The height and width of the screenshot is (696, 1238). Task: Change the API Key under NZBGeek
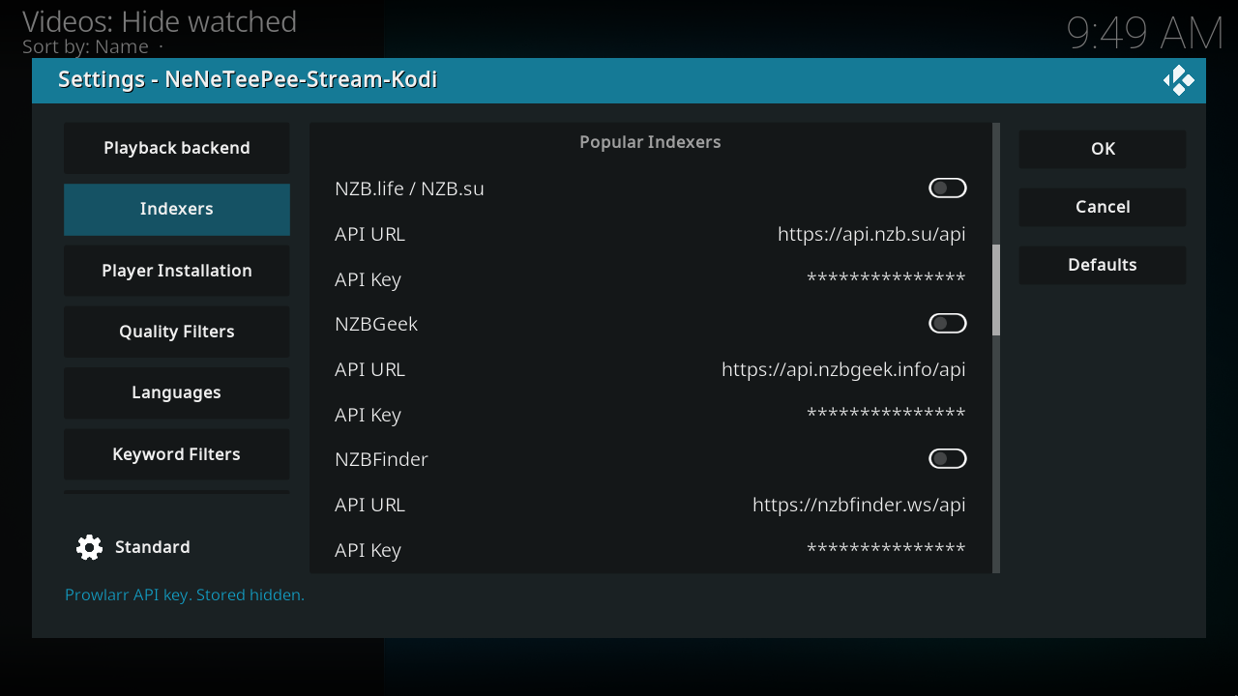650,415
